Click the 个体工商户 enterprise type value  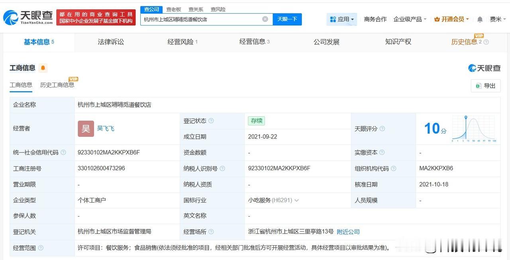coord(92,200)
